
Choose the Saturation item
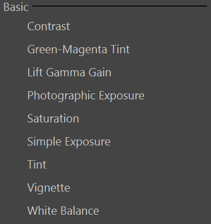click(53, 119)
